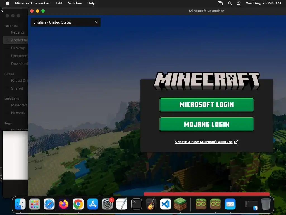Open Google Chrome from the dock
The height and width of the screenshot is (215, 286).
click(78, 204)
